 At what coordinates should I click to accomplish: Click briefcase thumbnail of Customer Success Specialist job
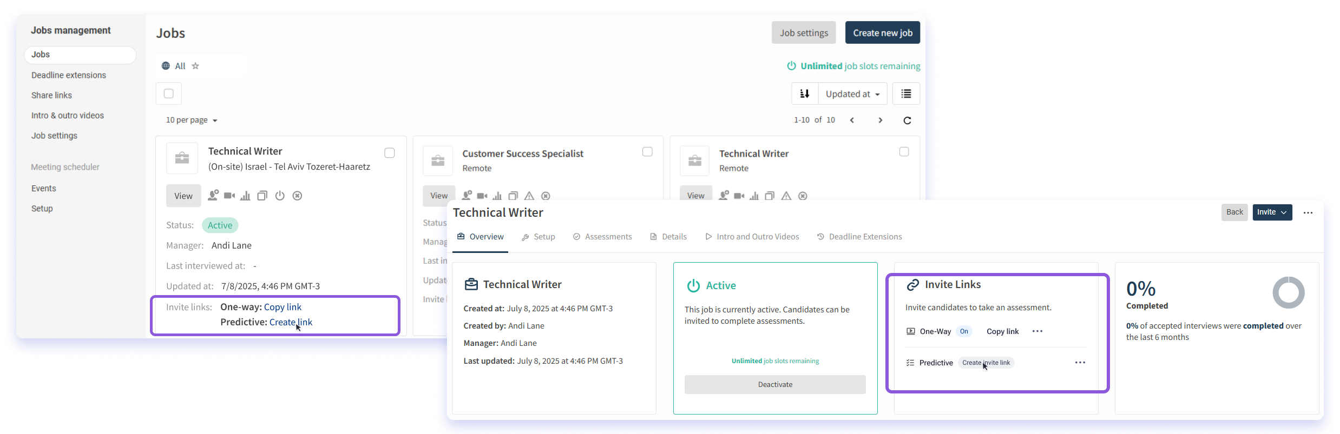pos(438,161)
